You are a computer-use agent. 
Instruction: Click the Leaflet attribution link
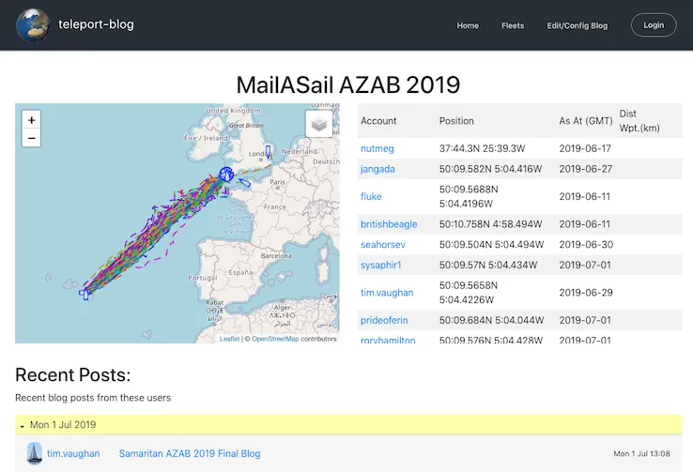(229, 339)
